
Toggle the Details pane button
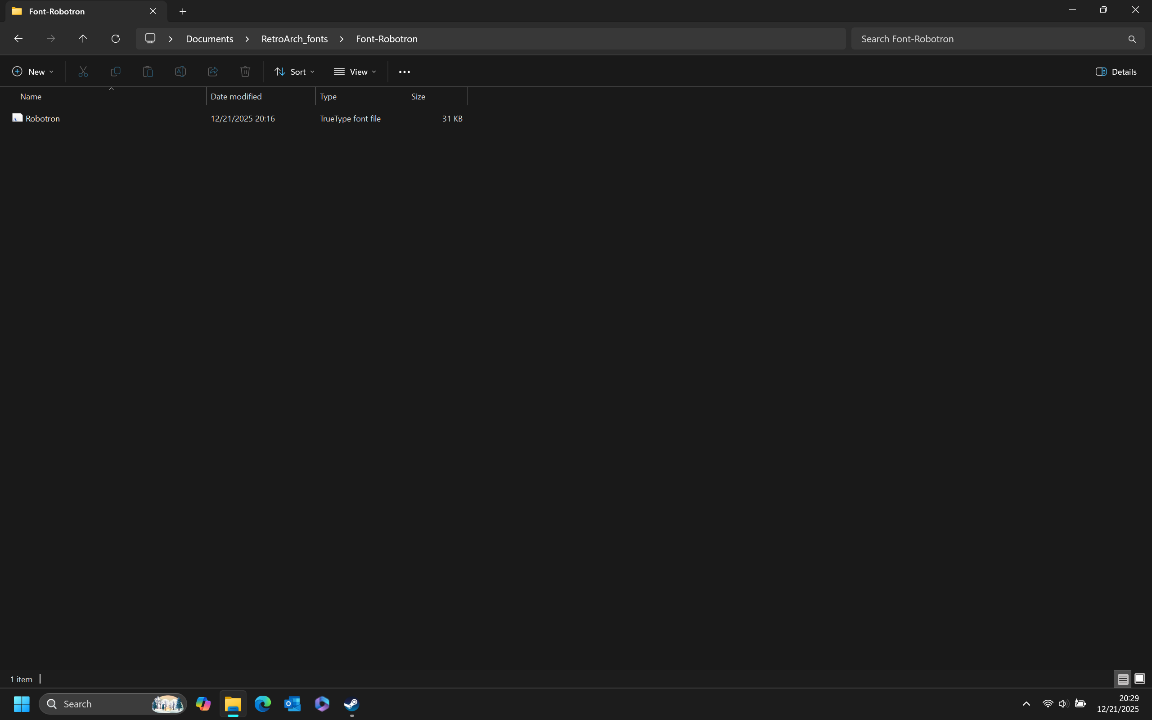[1116, 72]
